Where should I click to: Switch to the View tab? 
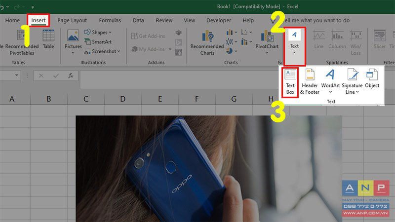tap(189, 20)
